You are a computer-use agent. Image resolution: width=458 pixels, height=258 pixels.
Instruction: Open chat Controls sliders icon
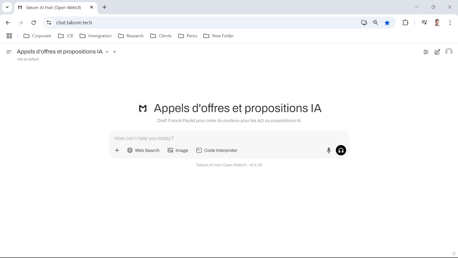[426, 52]
